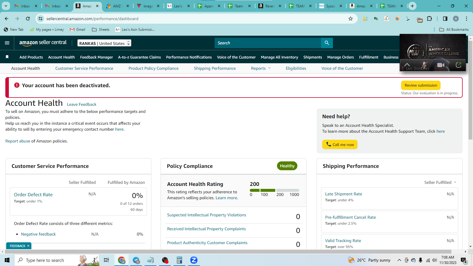
Task: Open the Windows notification center
Action: pos(464,260)
